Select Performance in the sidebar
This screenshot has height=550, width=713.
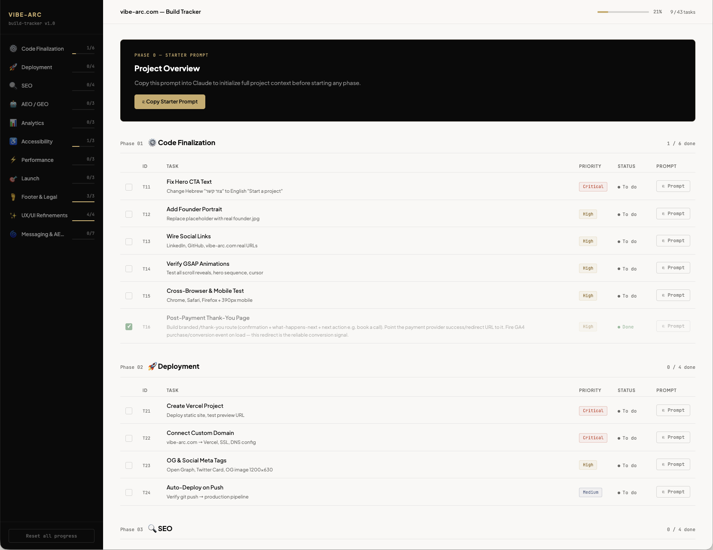click(x=52, y=160)
